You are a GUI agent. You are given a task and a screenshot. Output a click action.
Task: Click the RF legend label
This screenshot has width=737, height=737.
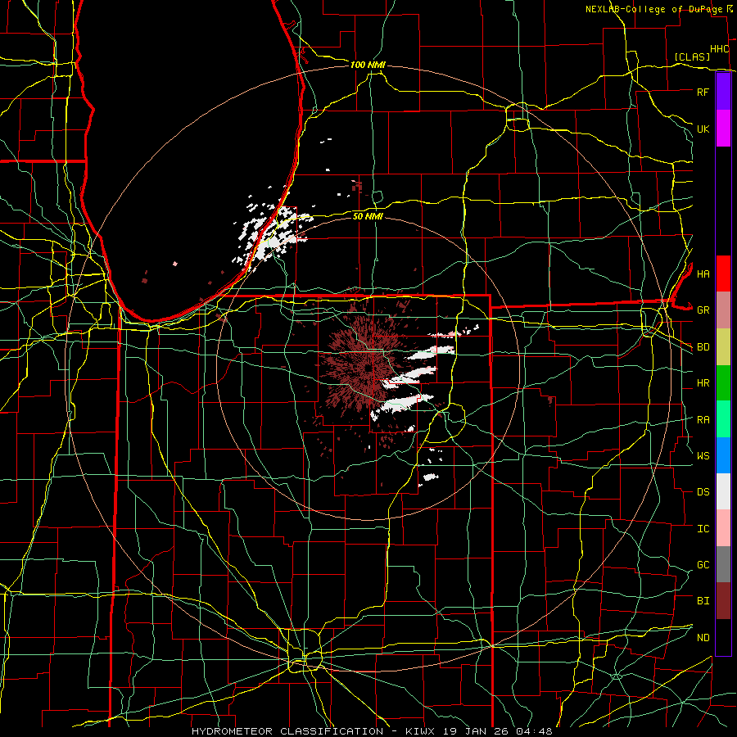(x=703, y=92)
